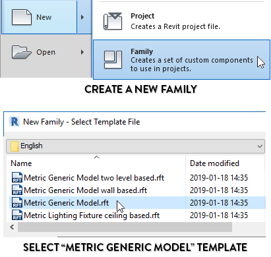Click the Family components icon

tap(113, 59)
